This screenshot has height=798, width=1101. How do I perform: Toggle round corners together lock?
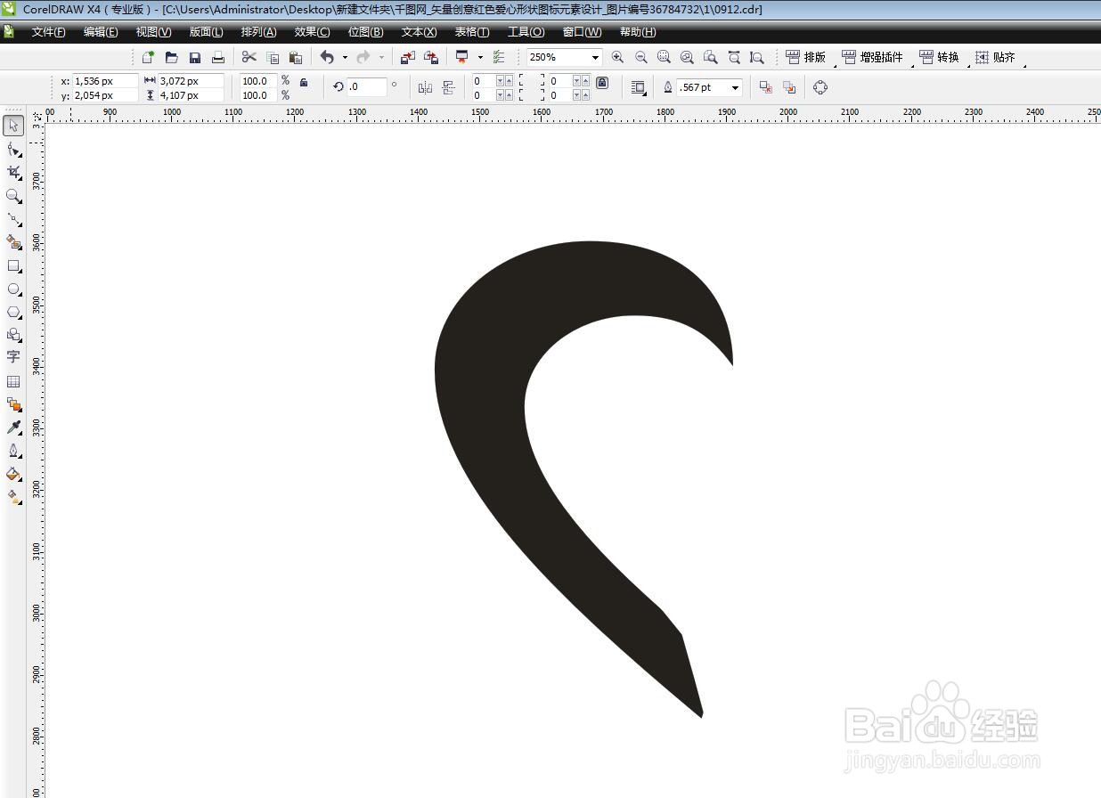[x=602, y=82]
